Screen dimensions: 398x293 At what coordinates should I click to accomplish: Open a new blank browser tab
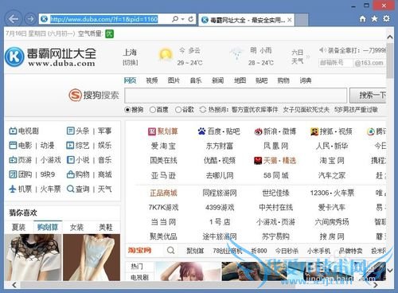(x=302, y=20)
